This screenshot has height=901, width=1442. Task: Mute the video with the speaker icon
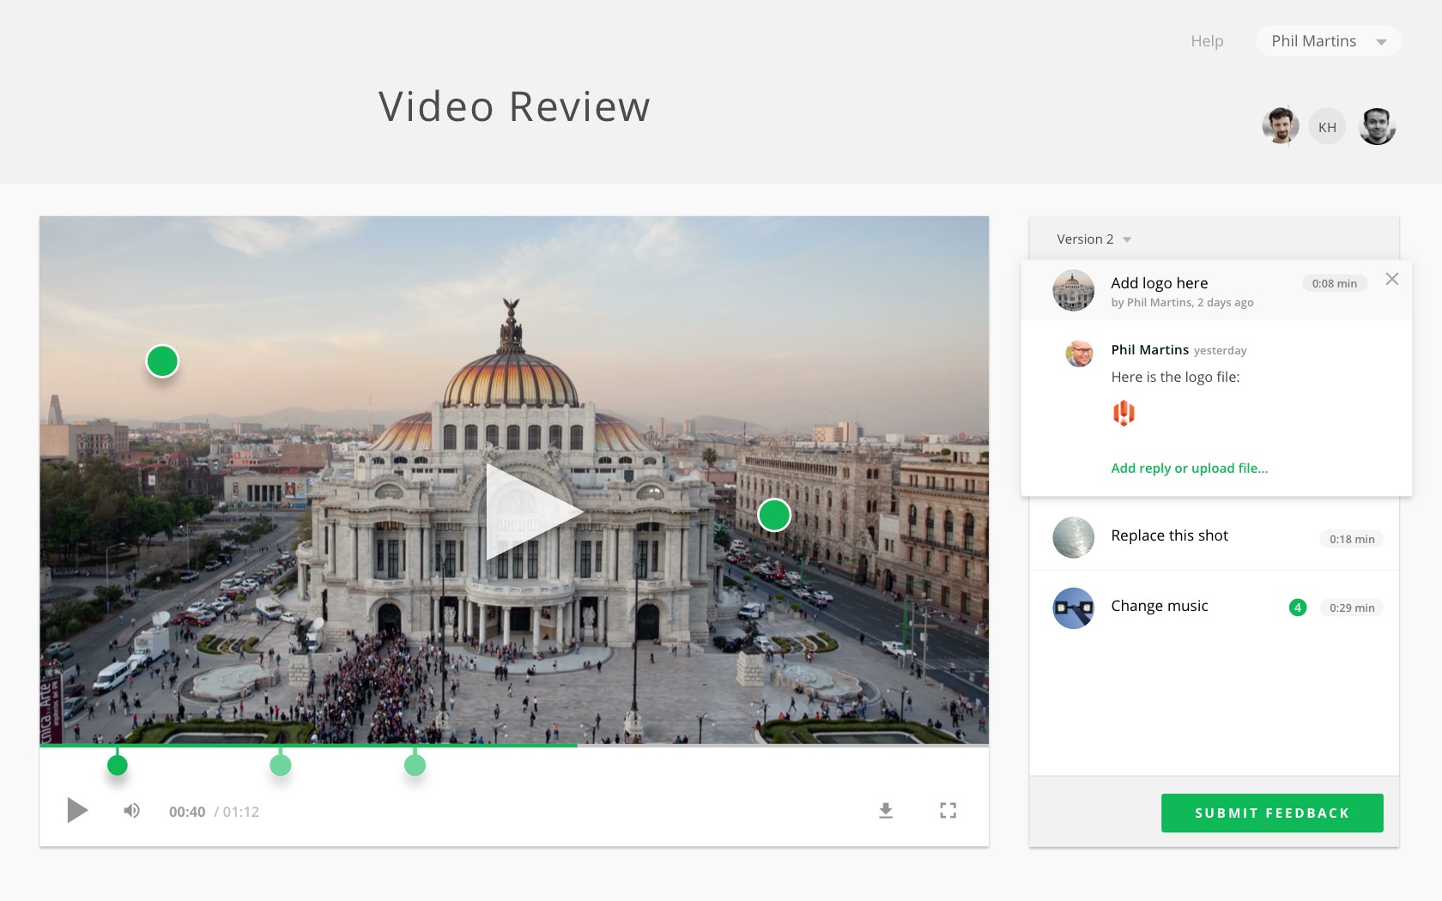(131, 810)
